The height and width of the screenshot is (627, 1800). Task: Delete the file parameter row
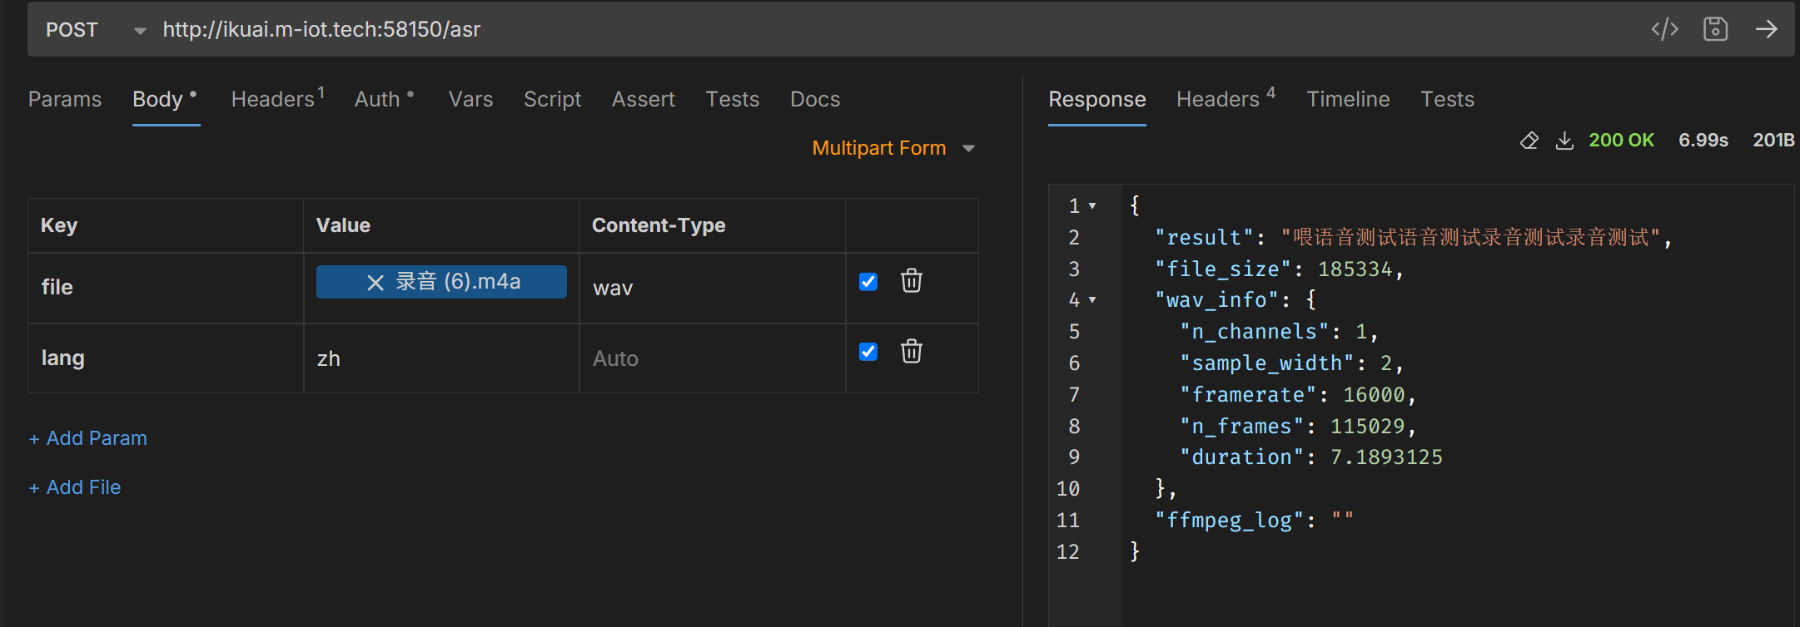pos(911,281)
